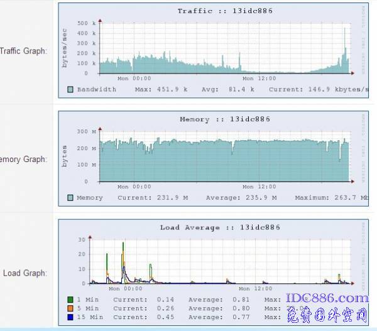This screenshot has height=331, width=377.
Task: Select the orange 5 Min legend swatch
Action: click(x=70, y=309)
